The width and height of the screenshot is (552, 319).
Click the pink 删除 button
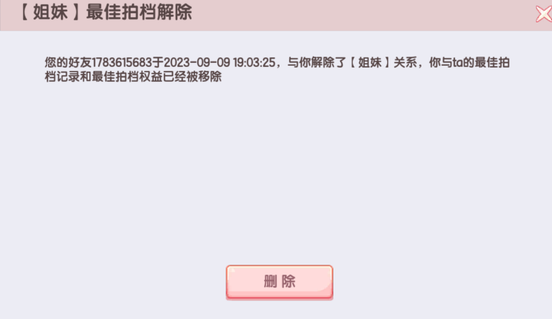tap(280, 282)
